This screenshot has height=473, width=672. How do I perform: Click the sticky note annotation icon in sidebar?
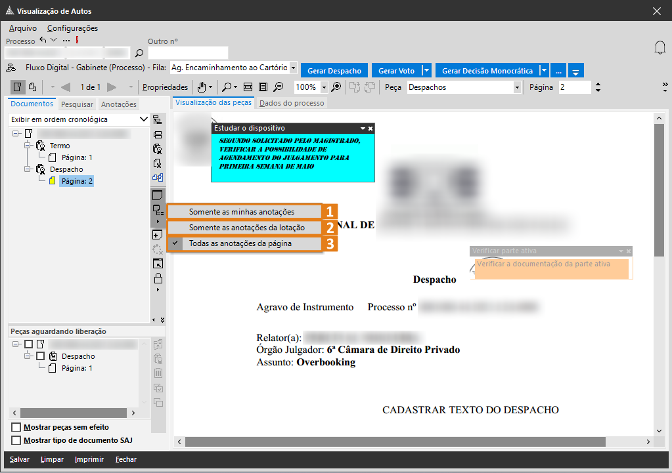(x=158, y=195)
